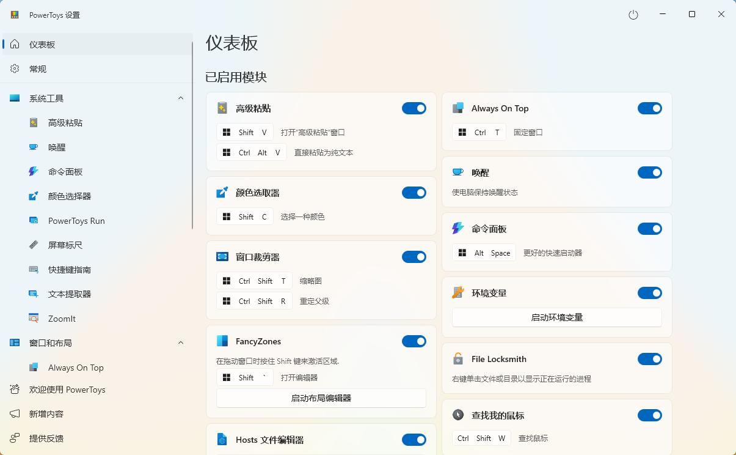This screenshot has height=455, width=736.
Task: Click the 常规 gear icon
Action: [15, 69]
